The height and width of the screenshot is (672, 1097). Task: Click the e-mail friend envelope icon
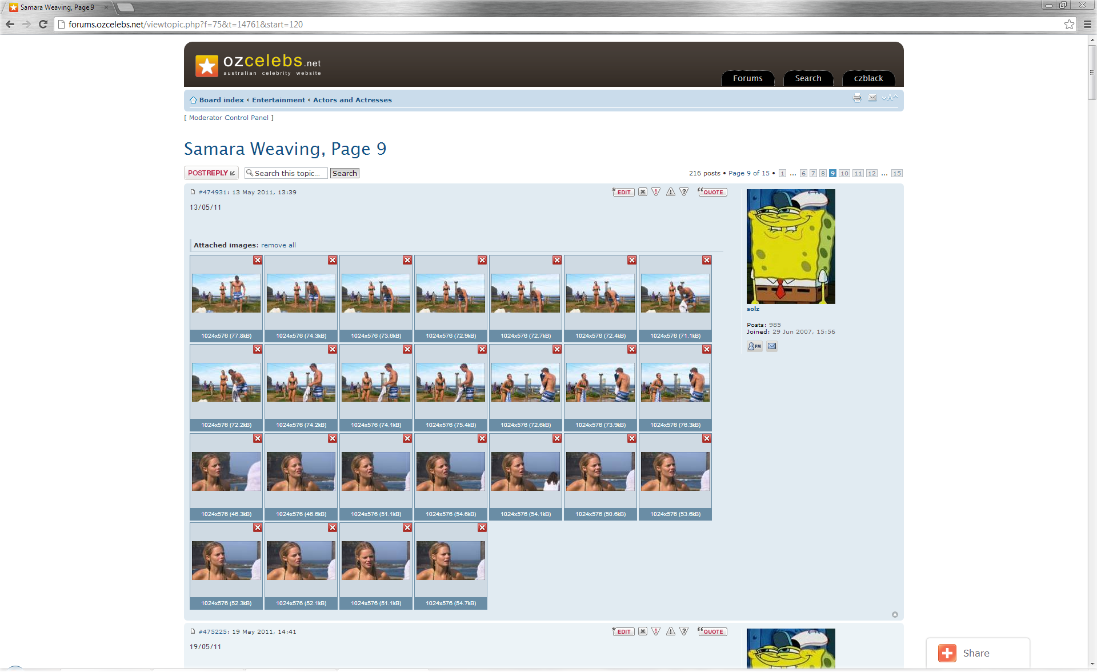pos(872,98)
